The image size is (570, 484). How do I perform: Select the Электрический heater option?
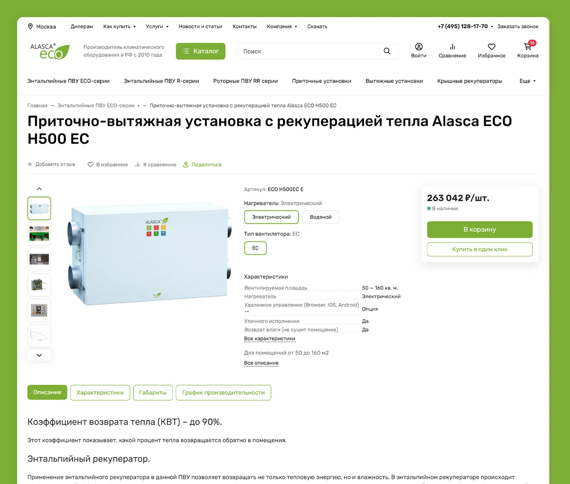[x=271, y=217]
